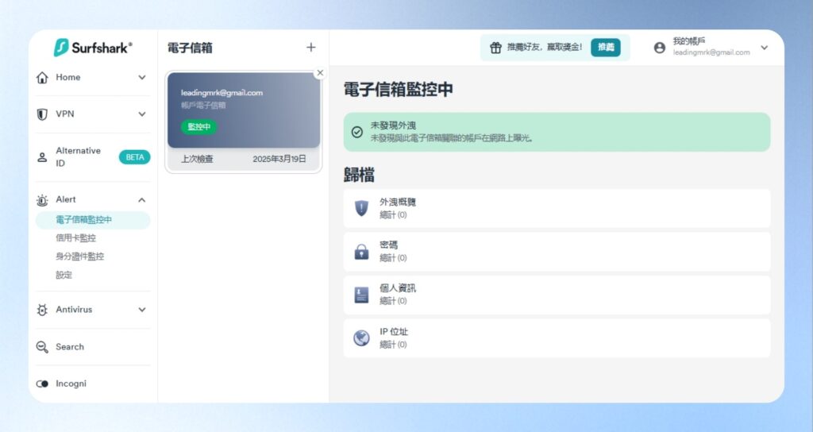This screenshot has width=813, height=432.
Task: Open the IP 位址 row
Action: point(557,338)
